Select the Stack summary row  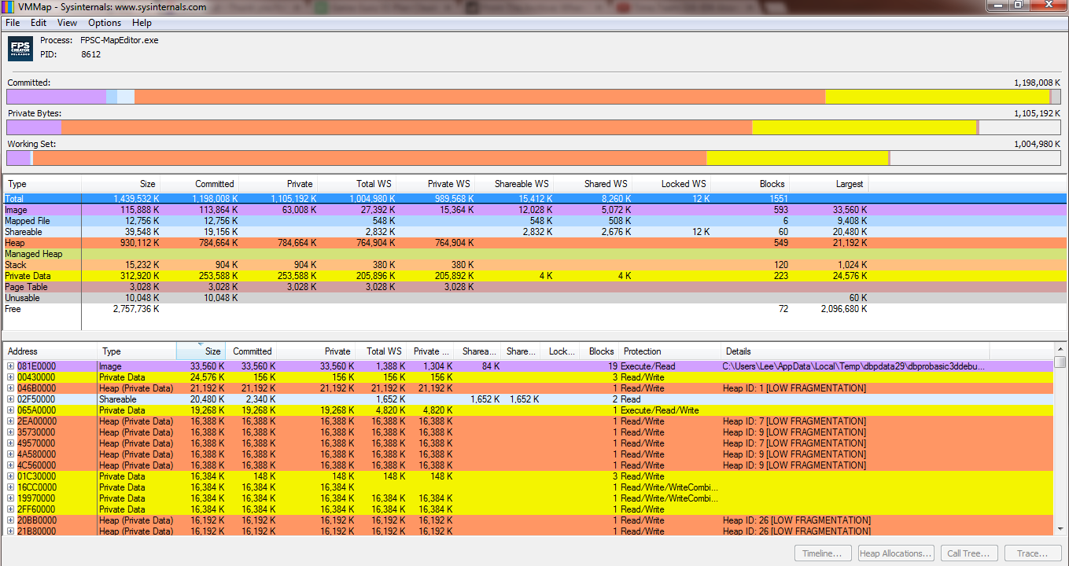click(534, 265)
